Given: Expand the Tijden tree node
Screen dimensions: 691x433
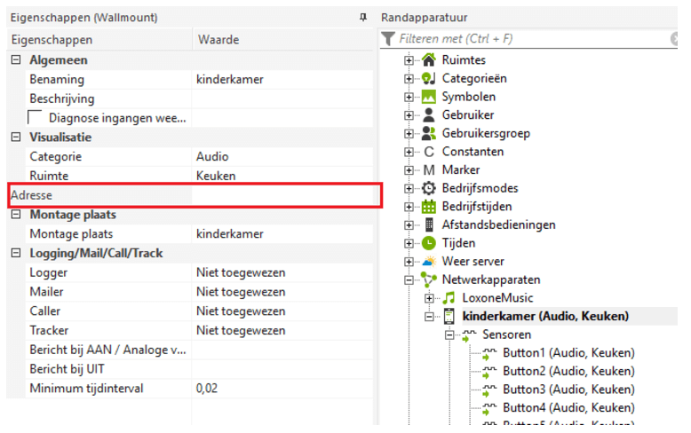Looking at the screenshot, I should tap(409, 243).
